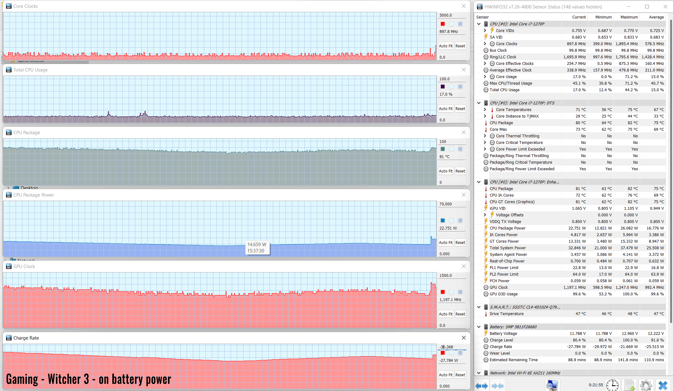Click Auto Fit in Charge Rate graph
This screenshot has height=391, width=673.
(x=446, y=375)
